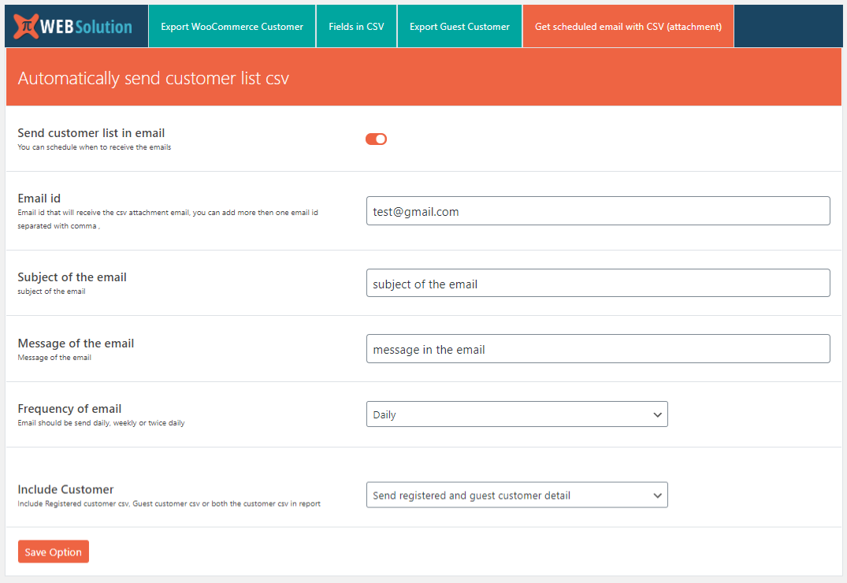Switch to the Fields in CSV tab
The width and height of the screenshot is (847, 583).
tap(356, 26)
